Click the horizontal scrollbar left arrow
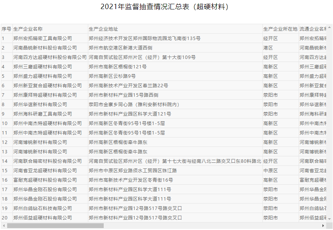This screenshot has width=333, height=230. pyautogui.click(x=4, y=225)
